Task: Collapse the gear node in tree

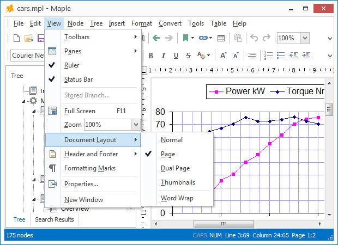Action: [x=23, y=101]
